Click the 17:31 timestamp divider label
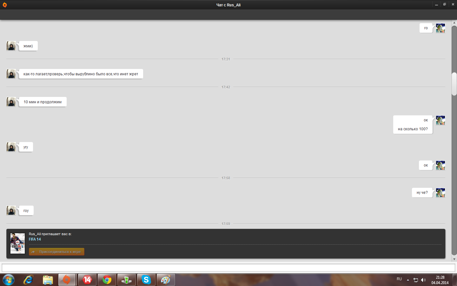 [226, 59]
